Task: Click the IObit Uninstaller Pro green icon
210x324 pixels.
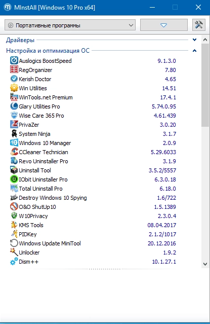Action: pos(14,179)
